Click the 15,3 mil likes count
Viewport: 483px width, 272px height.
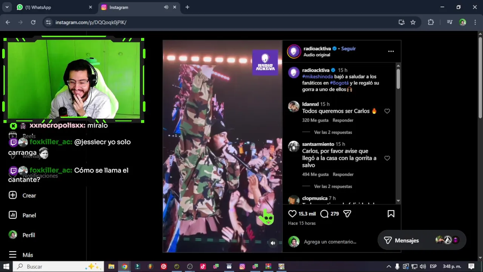(x=307, y=214)
